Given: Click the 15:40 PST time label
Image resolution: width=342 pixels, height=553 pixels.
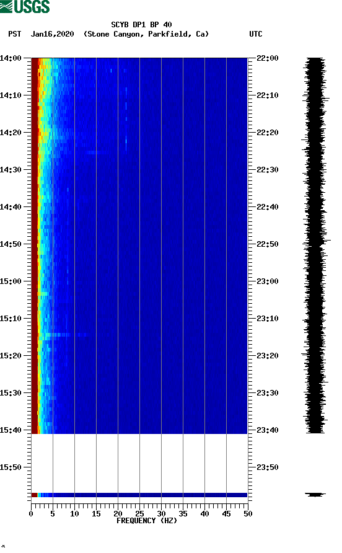Looking at the screenshot, I should tap(11, 430).
